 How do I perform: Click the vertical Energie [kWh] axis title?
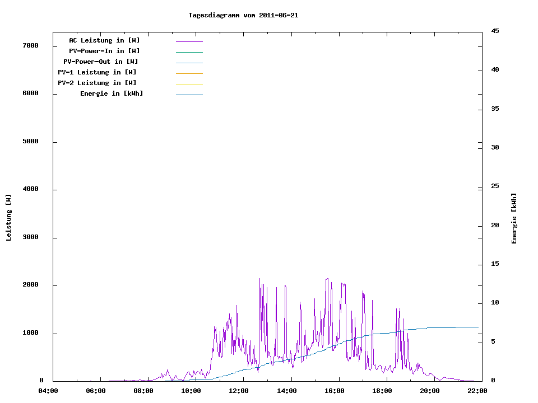(514, 218)
